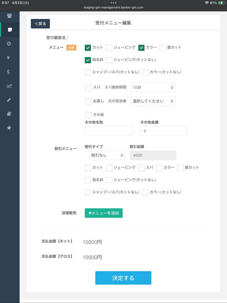The width and height of the screenshot is (227, 303).
Task: Click the +メニューを追加 button
Action: (103, 213)
